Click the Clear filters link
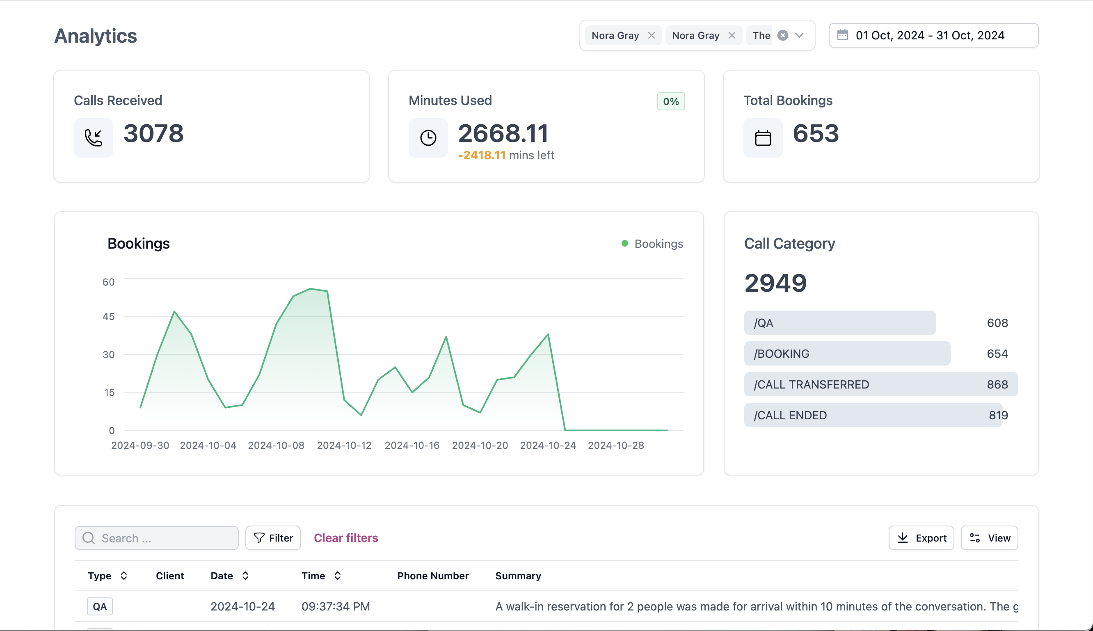Screen dimensions: 1093x631 345,538
